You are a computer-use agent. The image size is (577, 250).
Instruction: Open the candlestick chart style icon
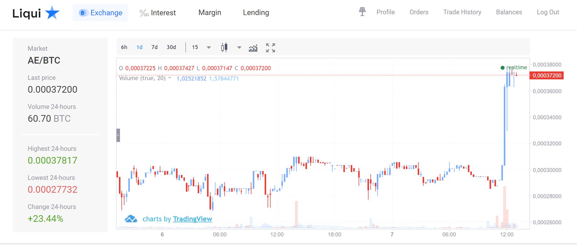224,48
